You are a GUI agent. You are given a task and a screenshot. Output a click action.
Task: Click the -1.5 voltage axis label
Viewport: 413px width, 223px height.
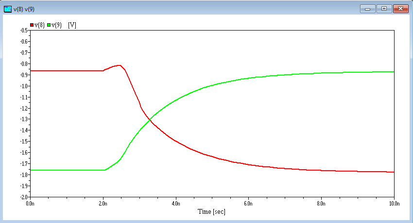24,141
